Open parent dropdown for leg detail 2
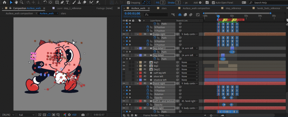Image resolution: width=288 pixels, height=117 pixels. coord(189,48)
